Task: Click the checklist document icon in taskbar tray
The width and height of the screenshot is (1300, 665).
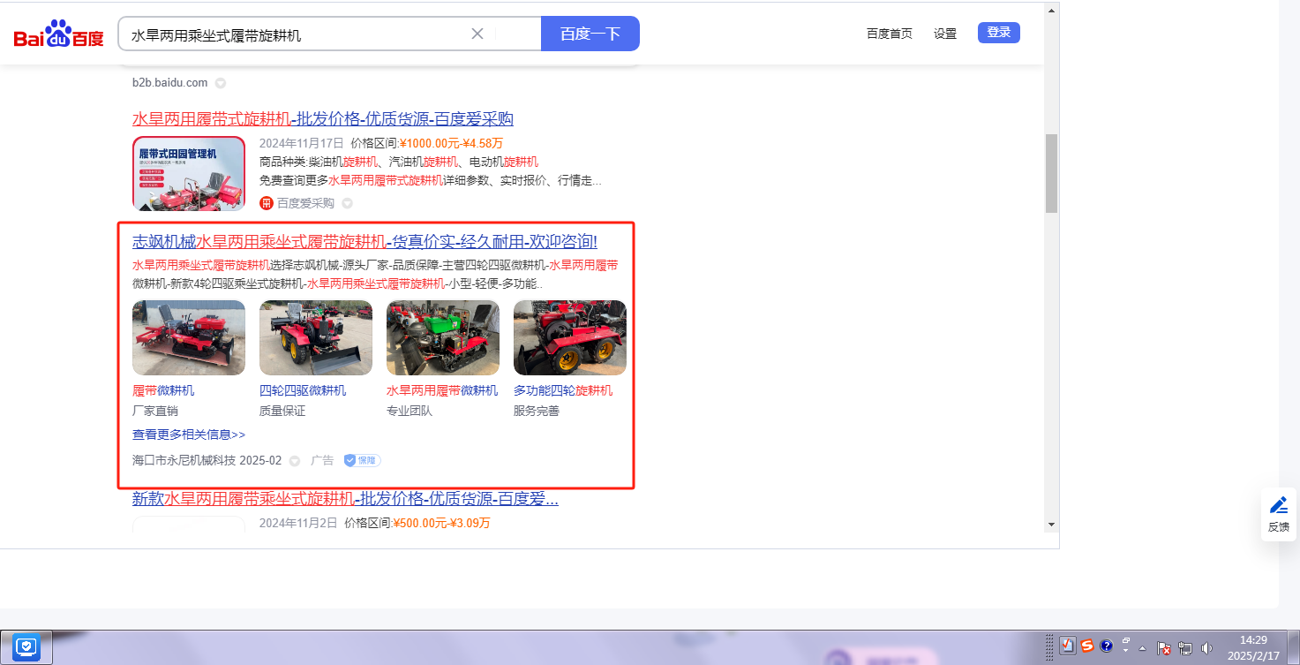Action: coord(1068,646)
